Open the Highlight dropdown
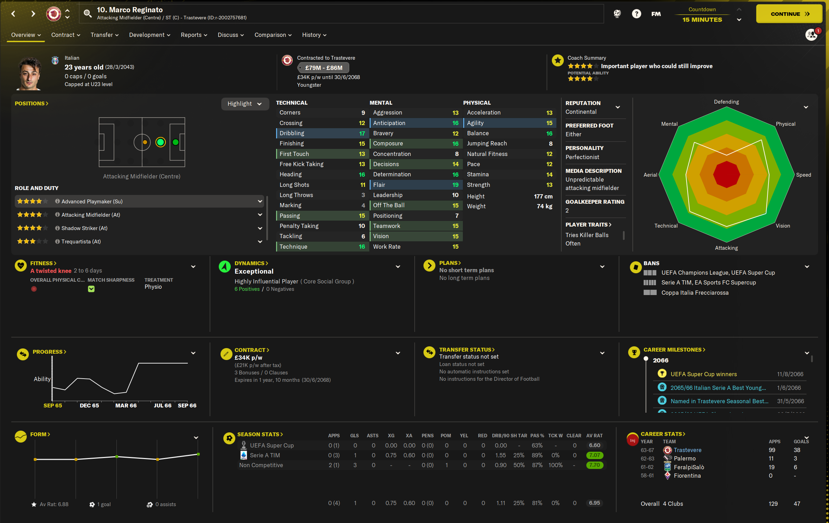The width and height of the screenshot is (829, 523). (x=245, y=104)
